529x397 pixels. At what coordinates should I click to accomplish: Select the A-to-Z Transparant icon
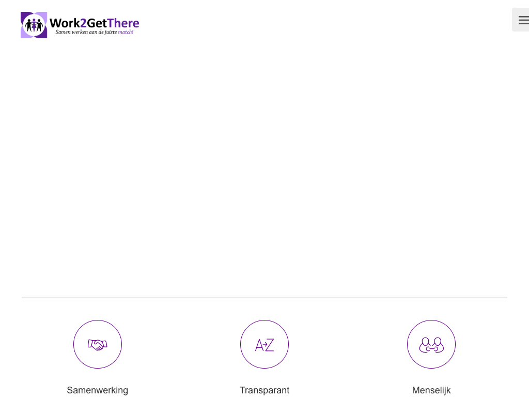coord(264,345)
